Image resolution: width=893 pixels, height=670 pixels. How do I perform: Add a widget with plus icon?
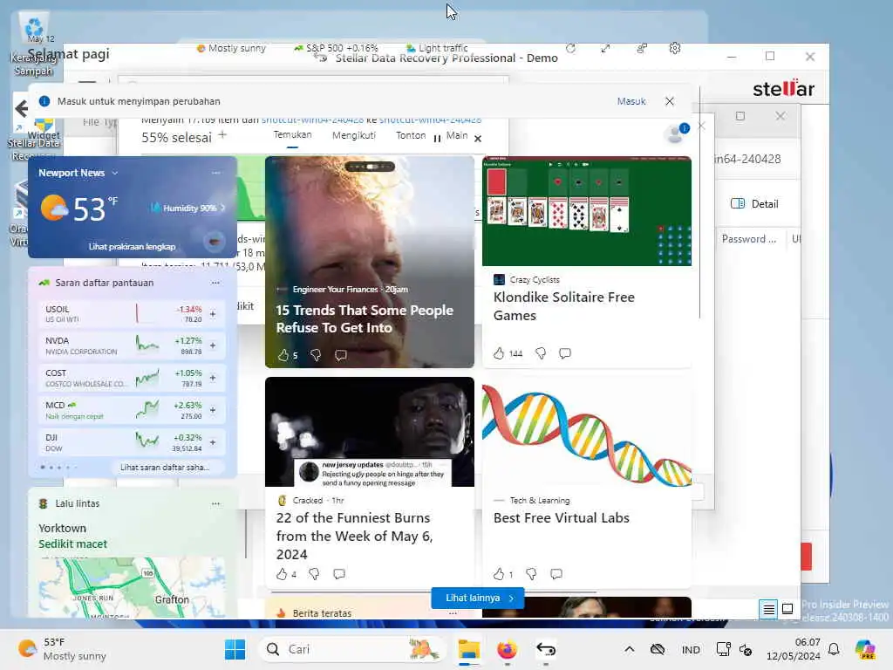pos(222,135)
